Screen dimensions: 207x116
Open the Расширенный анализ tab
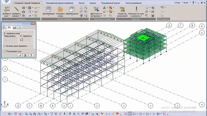pos(111,3)
